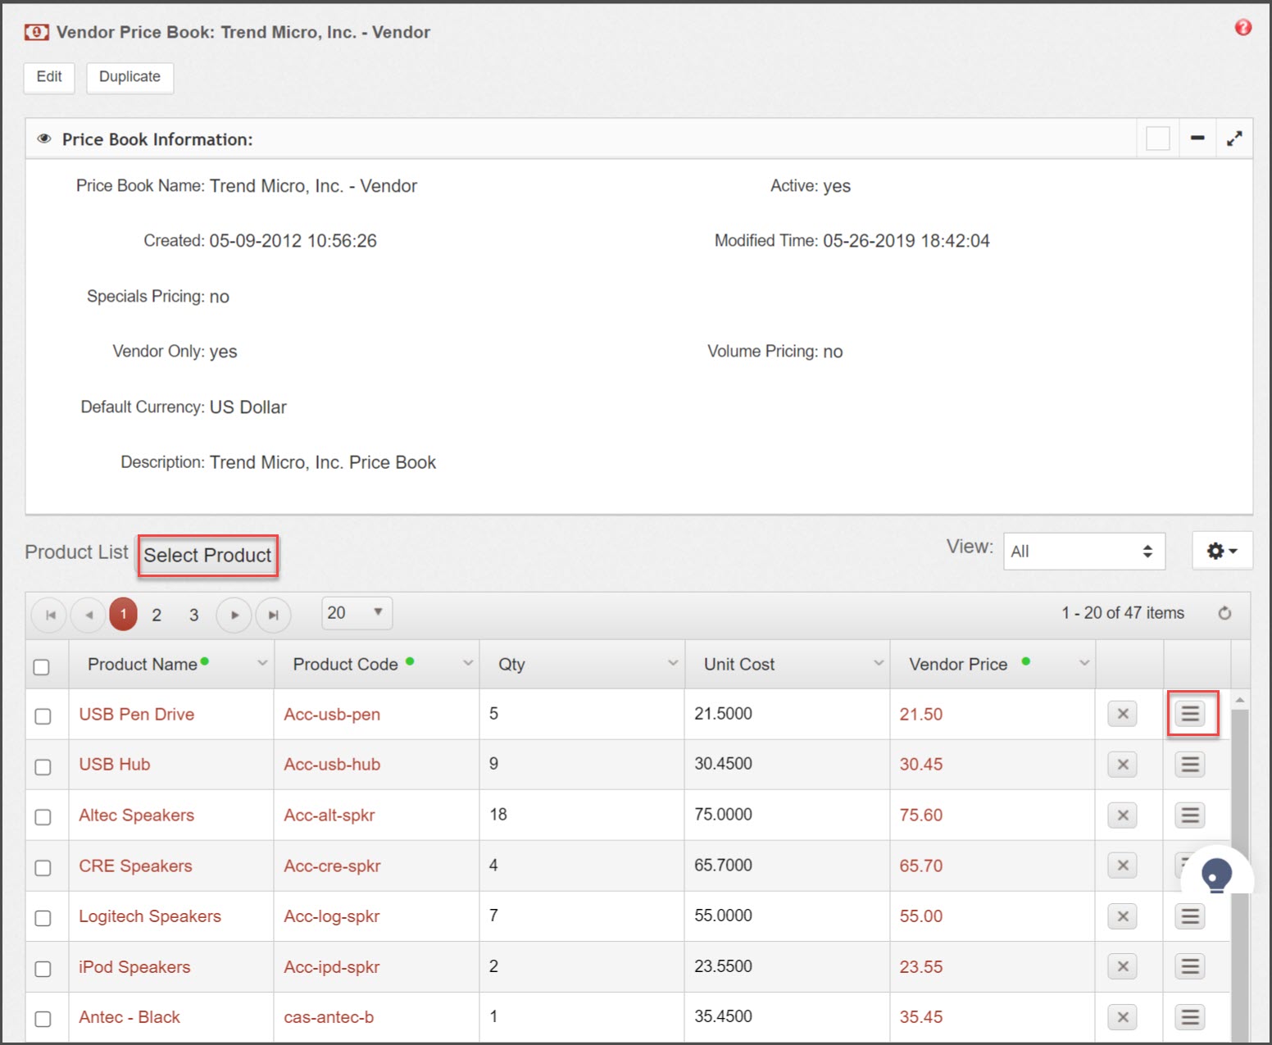The image size is (1272, 1045).
Task: Open Vendor Price column menu arrow
Action: [1084, 663]
